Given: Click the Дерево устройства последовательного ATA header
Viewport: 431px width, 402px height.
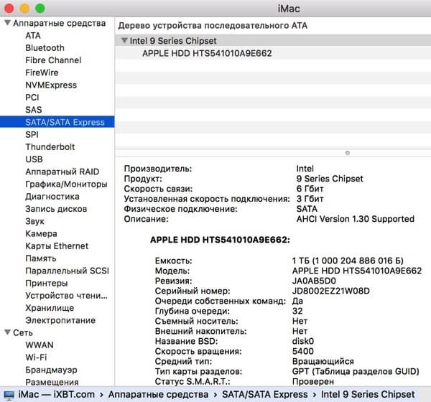Looking at the screenshot, I should [x=213, y=25].
